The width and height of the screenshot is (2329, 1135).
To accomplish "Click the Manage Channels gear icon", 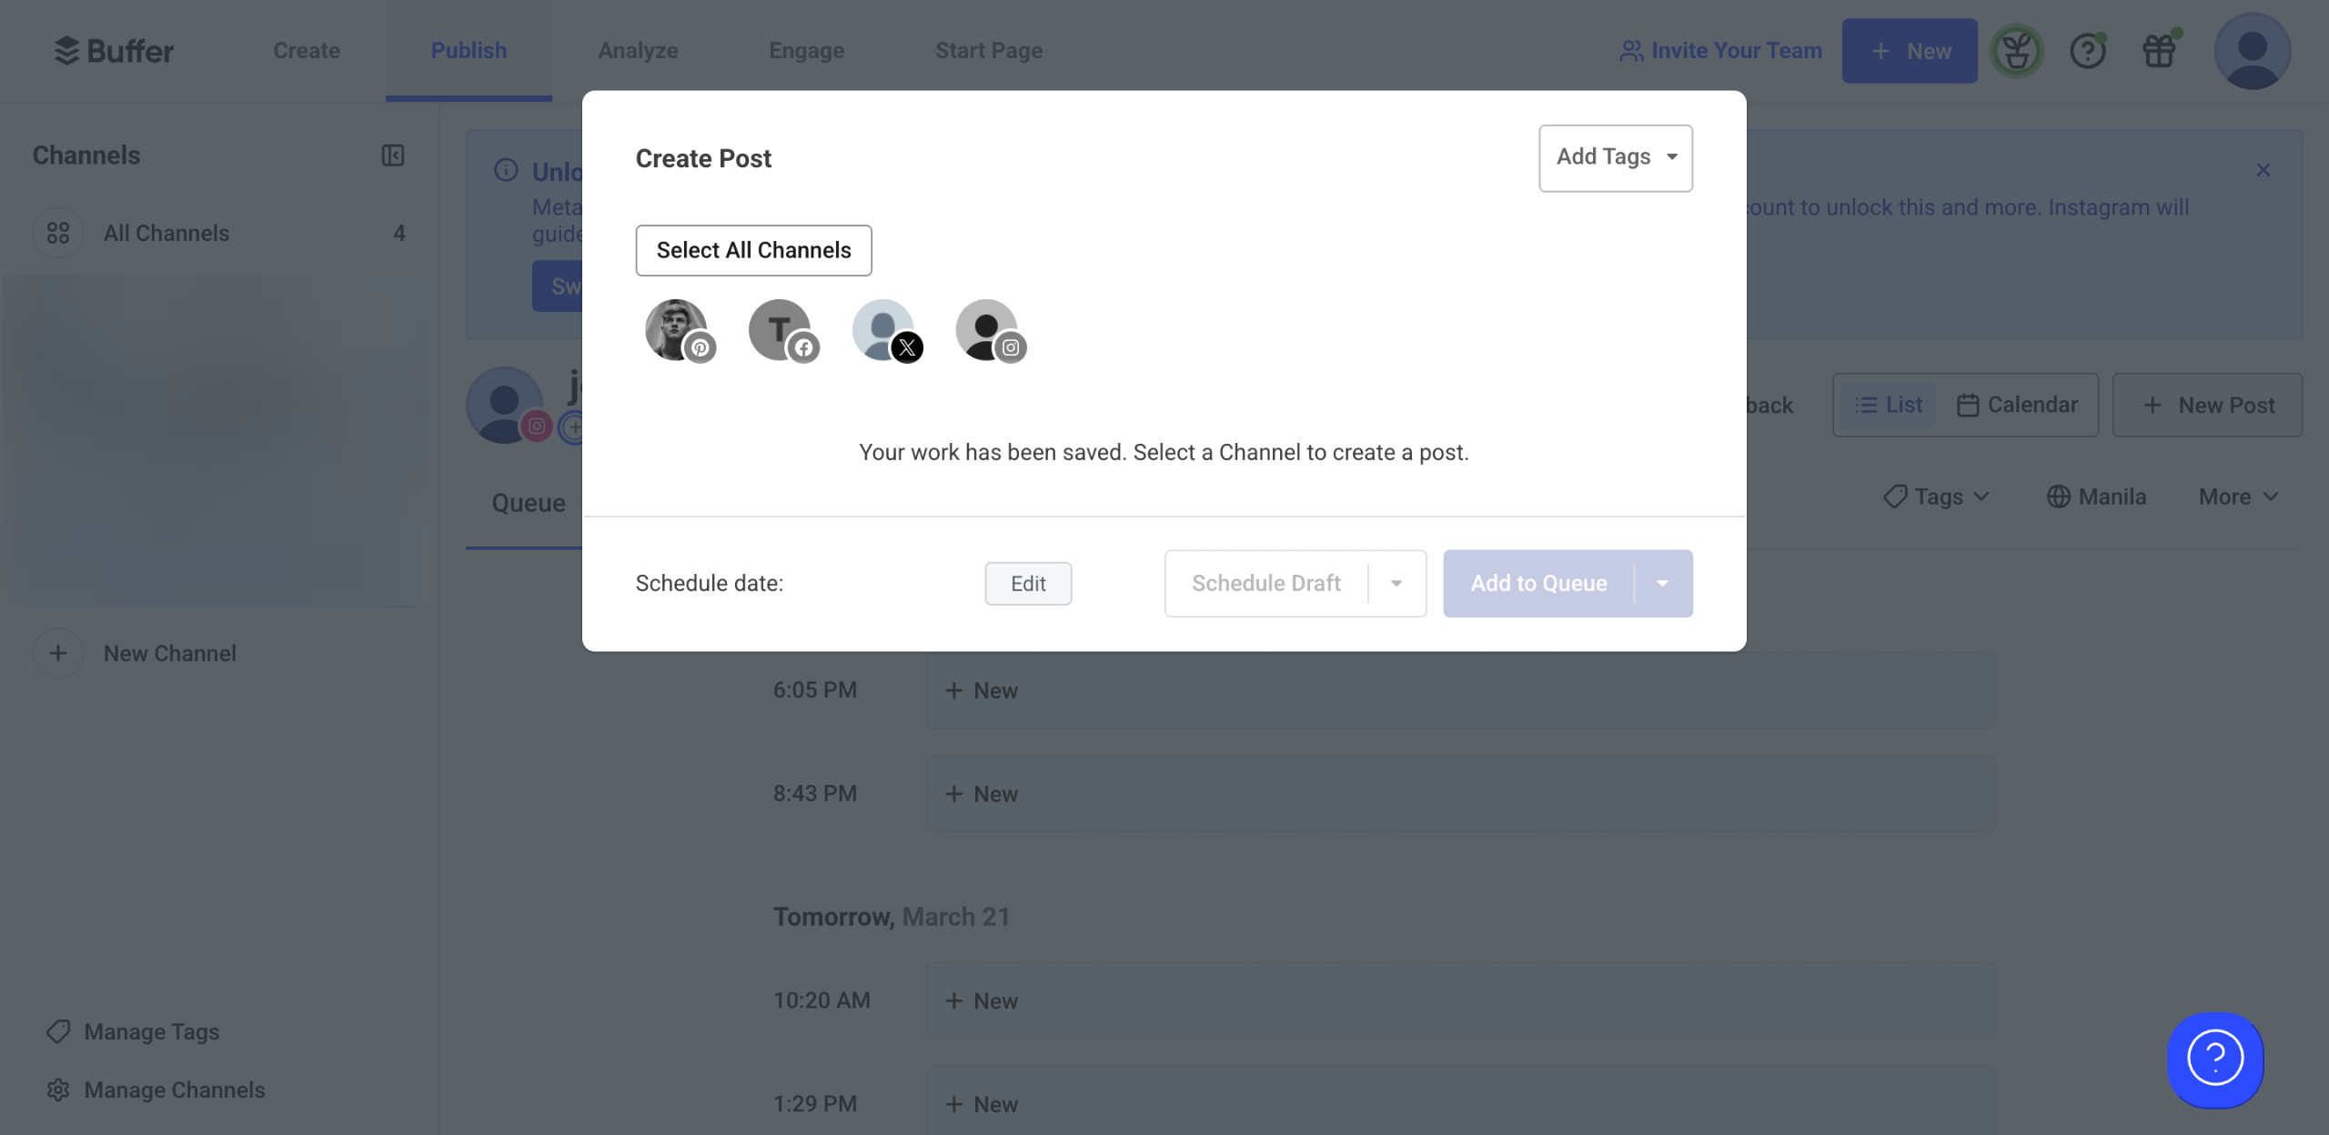I will click(x=58, y=1090).
